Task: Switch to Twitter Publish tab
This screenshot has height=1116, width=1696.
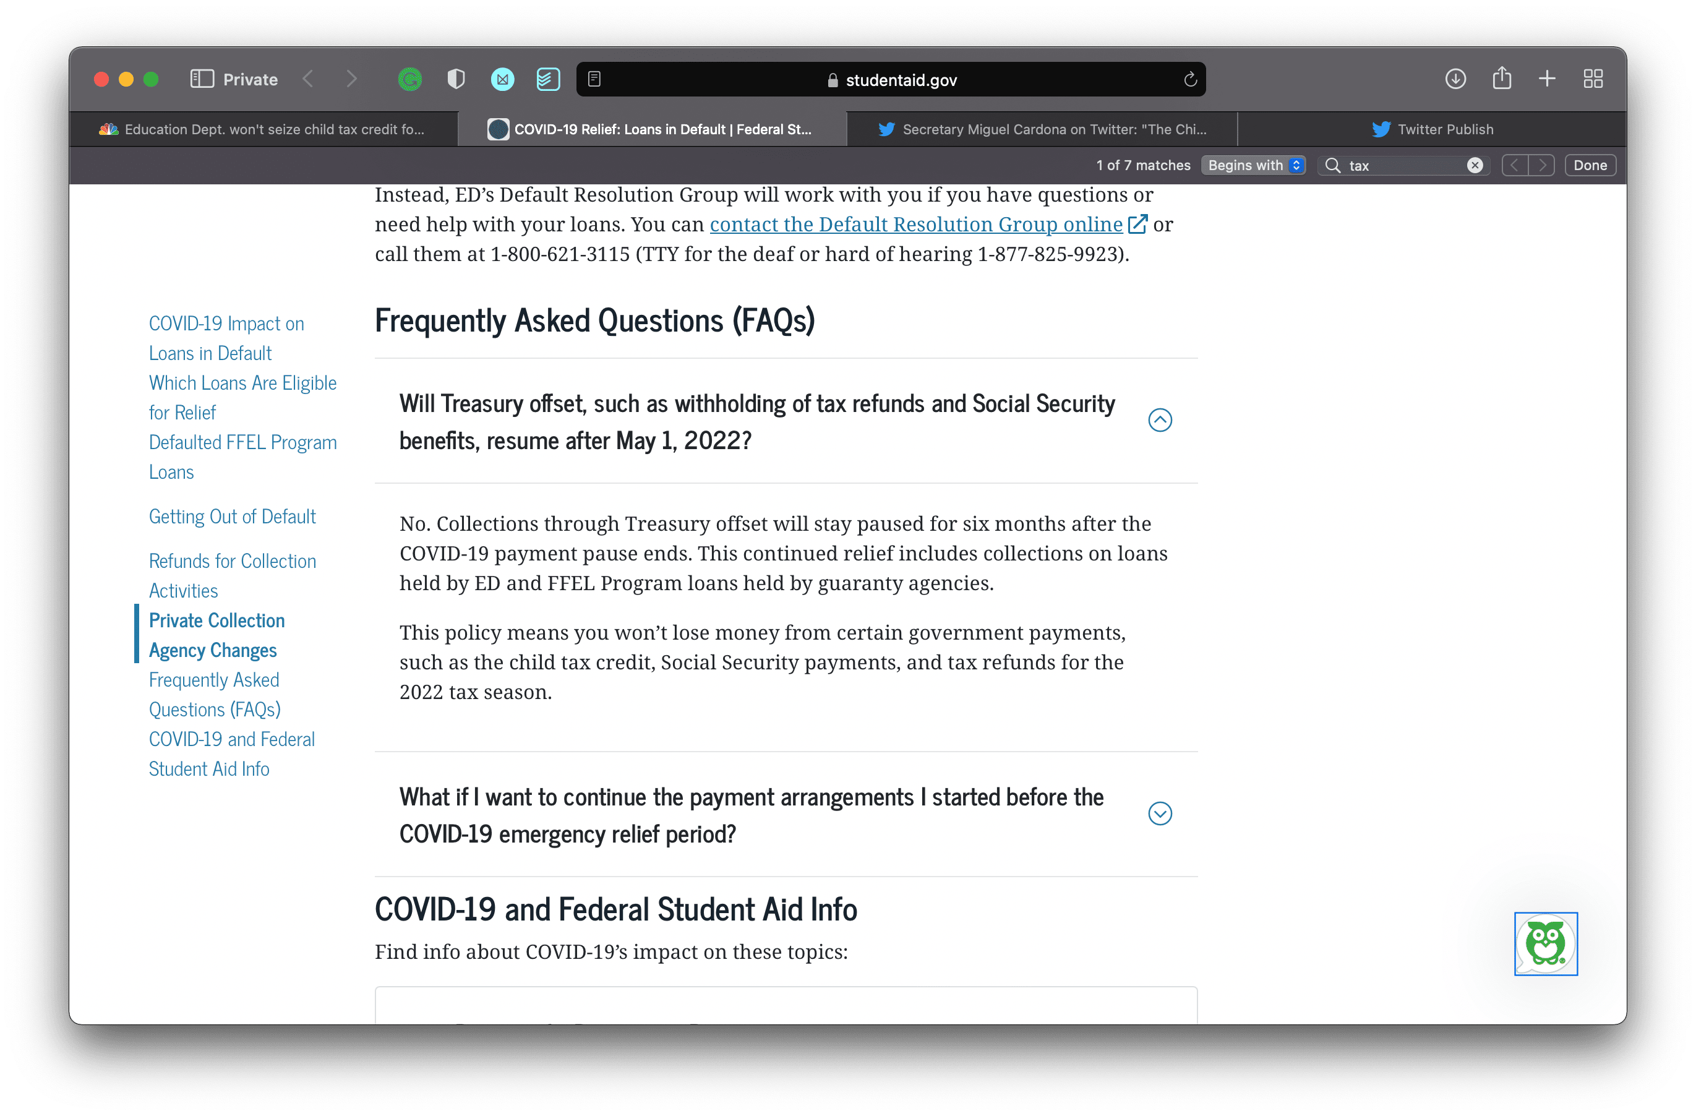Action: [1433, 129]
